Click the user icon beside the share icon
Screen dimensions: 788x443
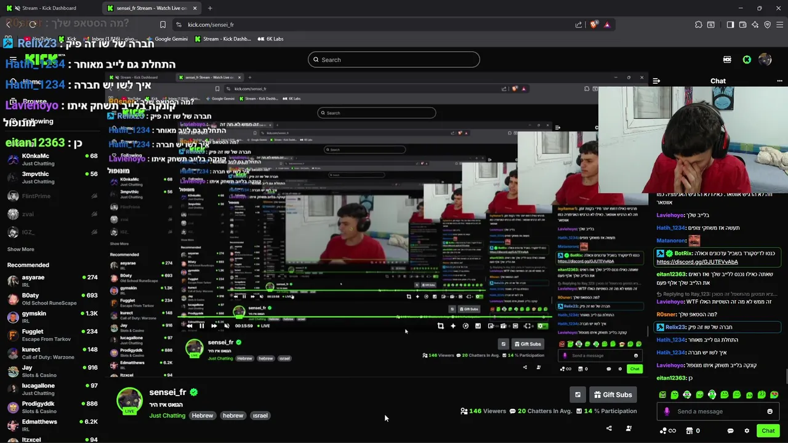(629, 428)
